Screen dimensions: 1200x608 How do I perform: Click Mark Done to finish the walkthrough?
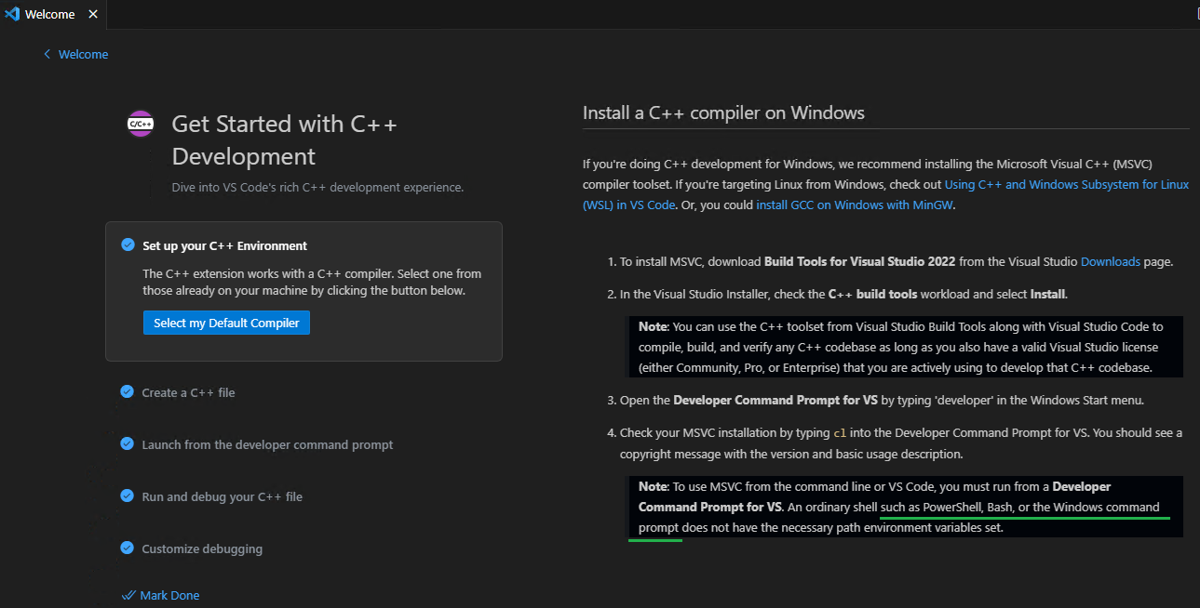[168, 594]
